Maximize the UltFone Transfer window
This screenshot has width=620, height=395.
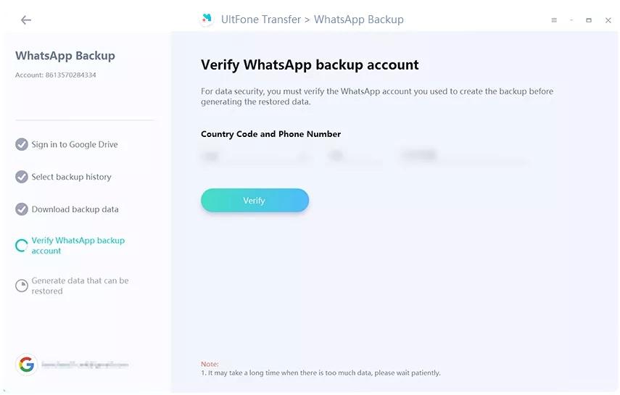(589, 20)
